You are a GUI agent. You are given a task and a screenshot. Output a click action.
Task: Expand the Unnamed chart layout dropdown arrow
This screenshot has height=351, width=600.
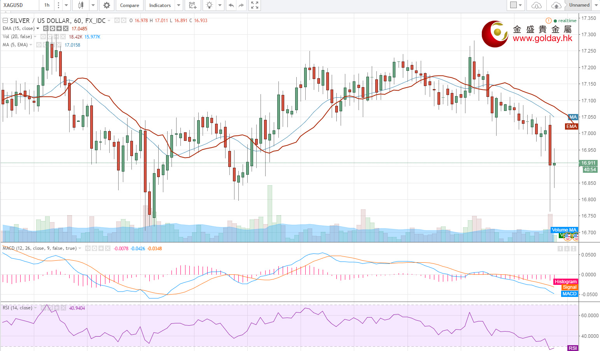[x=596, y=5]
